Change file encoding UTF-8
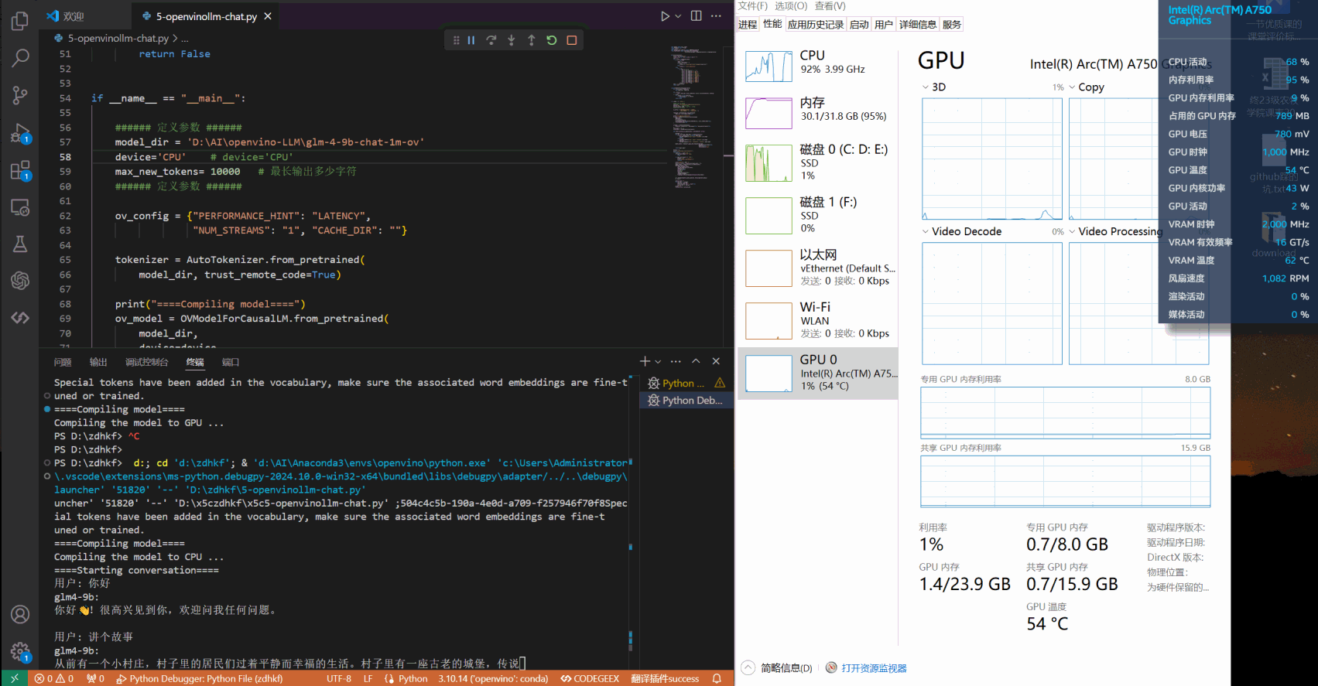The height and width of the screenshot is (686, 1318). click(x=339, y=678)
